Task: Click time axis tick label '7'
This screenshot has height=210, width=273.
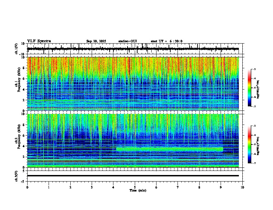Action: (178, 187)
